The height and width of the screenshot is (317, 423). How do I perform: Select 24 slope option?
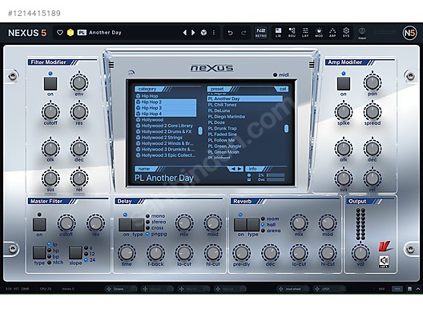point(90,260)
